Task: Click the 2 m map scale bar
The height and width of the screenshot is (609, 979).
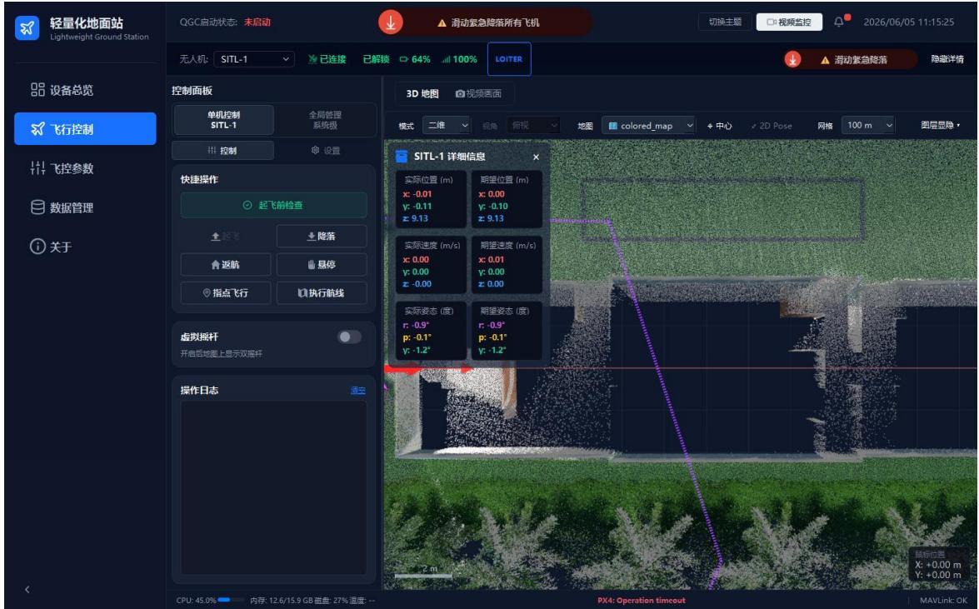Action: 424,572
